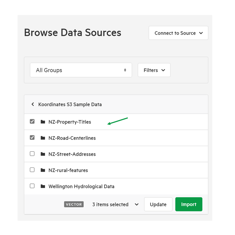The height and width of the screenshot is (235, 235).
Task: Check the NZ-Street-Addresses checkbox
Action: 32,154
